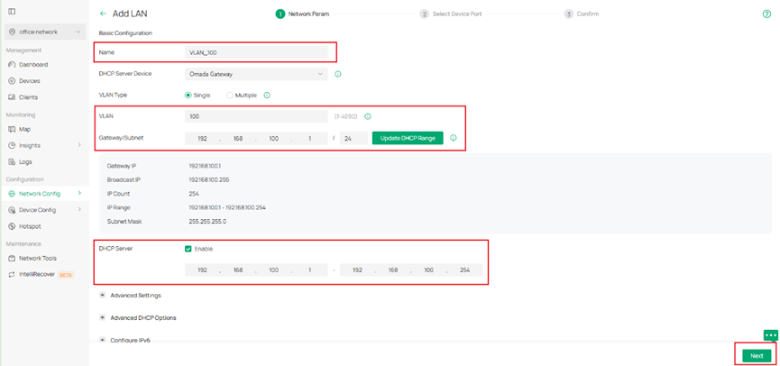This screenshot has height=366, width=780.
Task: Click info icon beside Update DHCP Range
Action: (x=453, y=138)
